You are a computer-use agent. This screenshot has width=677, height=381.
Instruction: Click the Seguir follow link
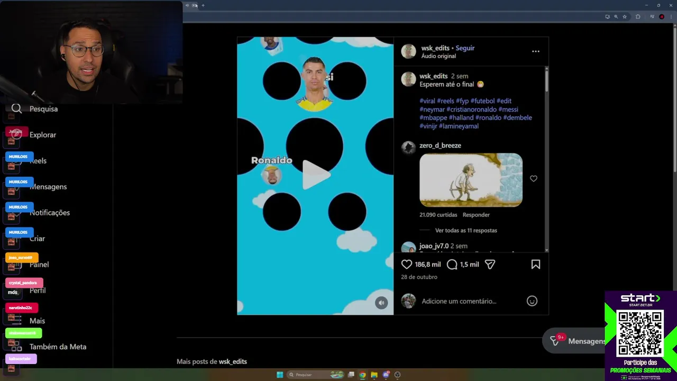coord(465,48)
